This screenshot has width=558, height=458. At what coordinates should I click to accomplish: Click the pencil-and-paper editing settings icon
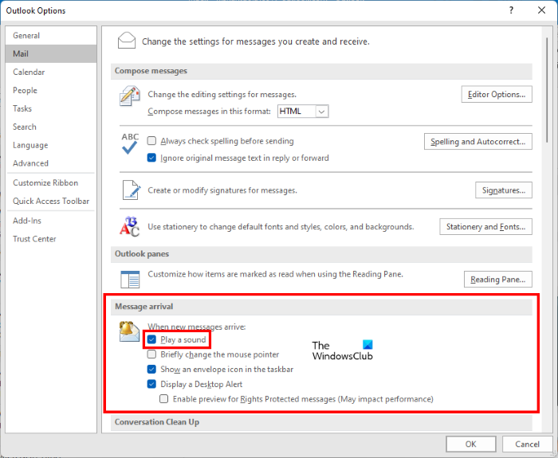pyautogui.click(x=129, y=96)
